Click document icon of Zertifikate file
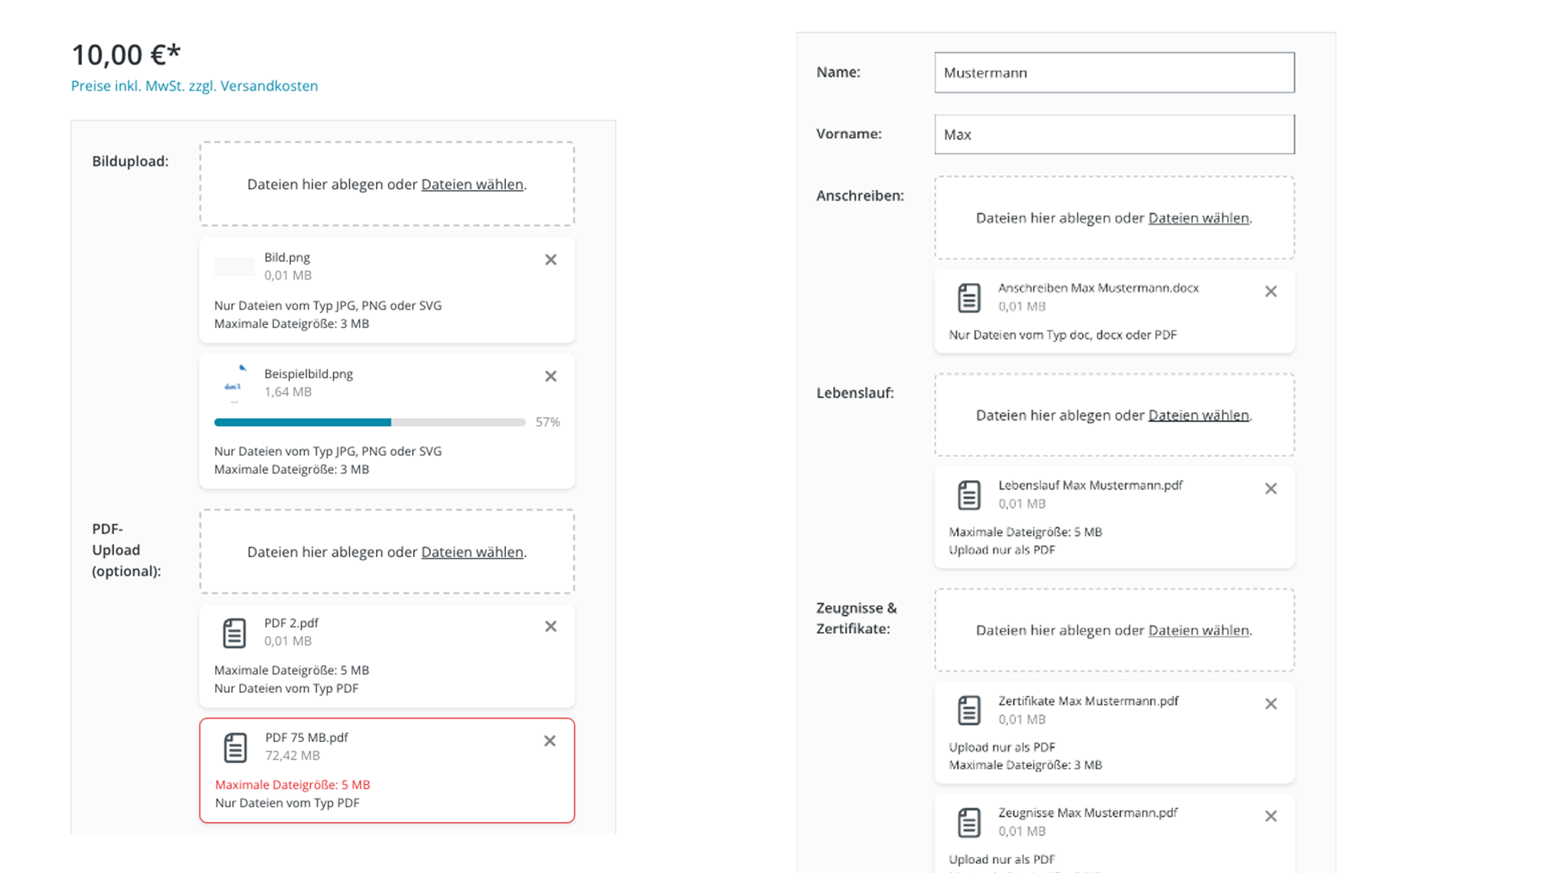 pos(969,711)
